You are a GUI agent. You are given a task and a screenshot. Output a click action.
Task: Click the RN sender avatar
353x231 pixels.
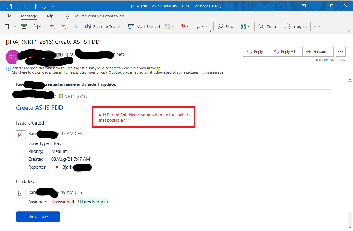click(x=13, y=57)
